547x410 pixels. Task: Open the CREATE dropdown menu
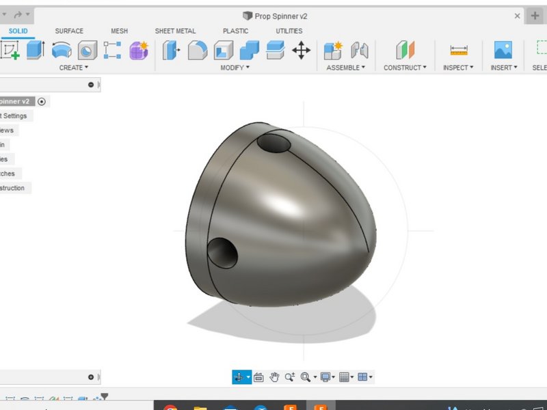(x=74, y=68)
